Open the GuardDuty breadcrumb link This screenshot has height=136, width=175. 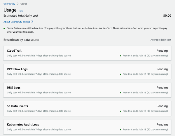[9, 4]
